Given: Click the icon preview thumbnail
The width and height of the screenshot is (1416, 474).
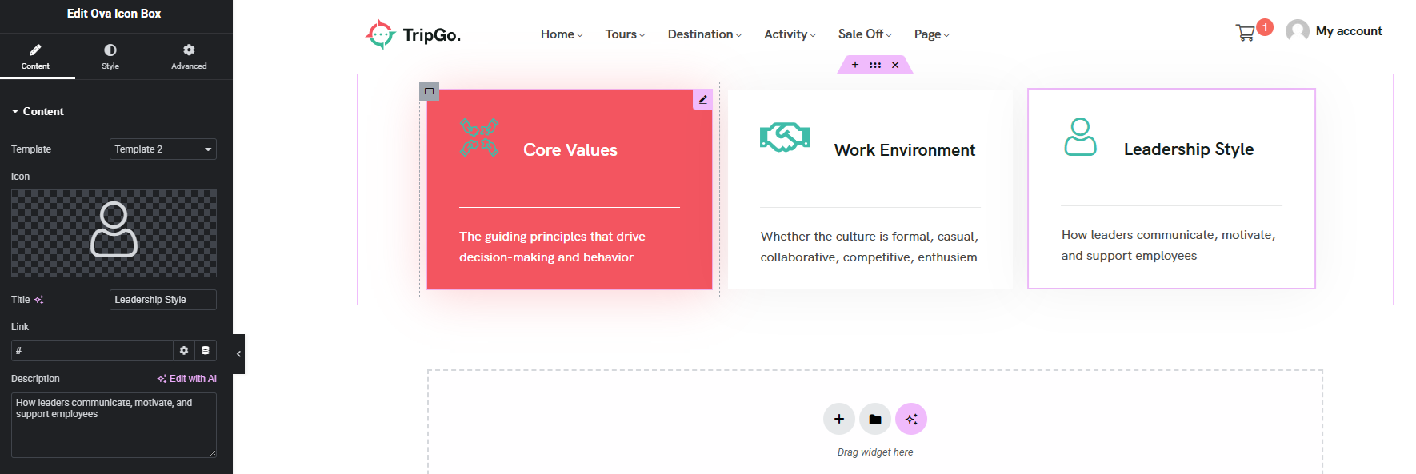Looking at the screenshot, I should pyautogui.click(x=114, y=233).
